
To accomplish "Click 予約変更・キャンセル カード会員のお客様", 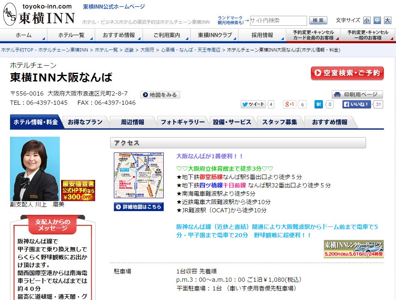I will coord(313,35).
